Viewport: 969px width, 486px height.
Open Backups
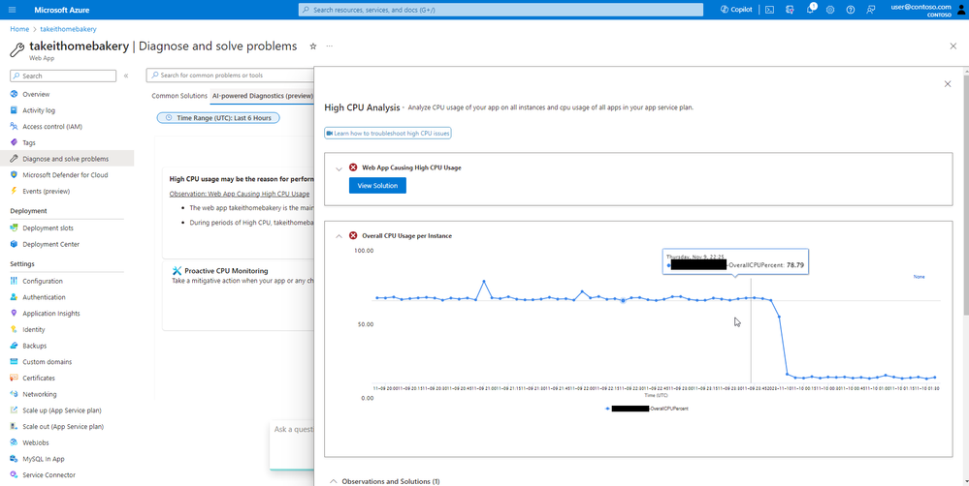point(34,346)
